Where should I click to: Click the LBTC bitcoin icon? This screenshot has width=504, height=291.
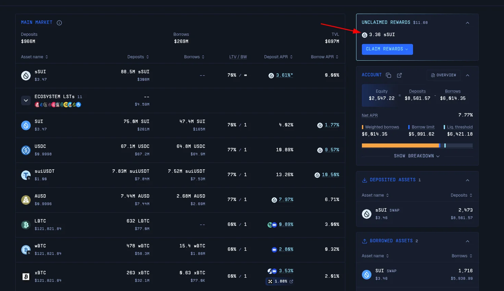tap(26, 225)
